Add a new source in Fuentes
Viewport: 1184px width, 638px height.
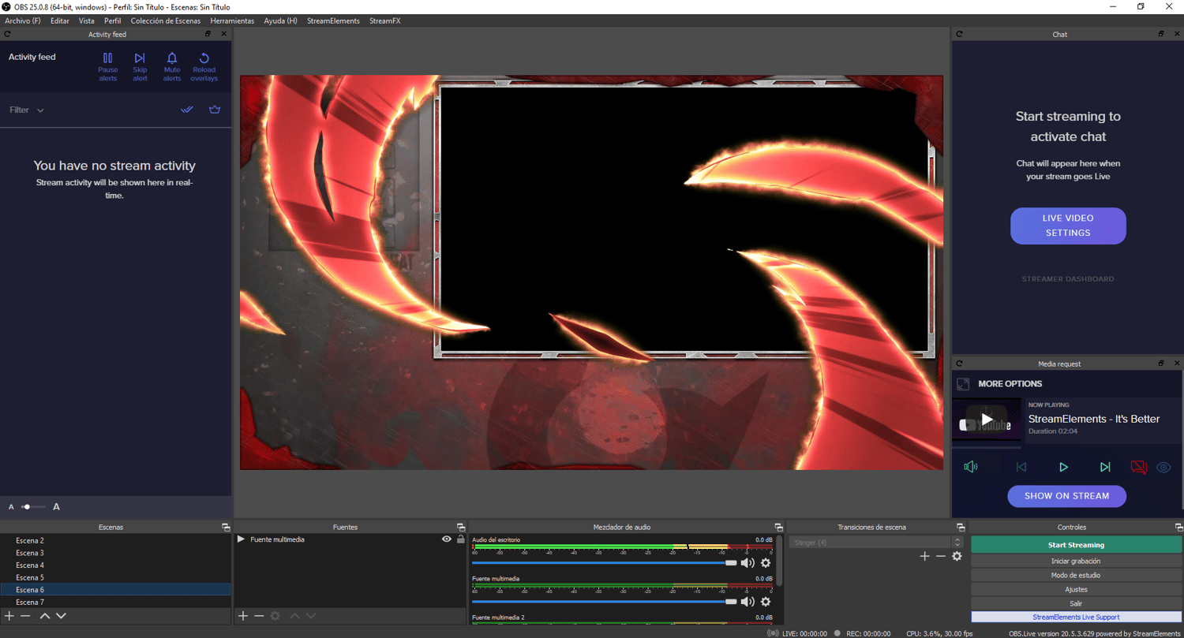(x=243, y=616)
